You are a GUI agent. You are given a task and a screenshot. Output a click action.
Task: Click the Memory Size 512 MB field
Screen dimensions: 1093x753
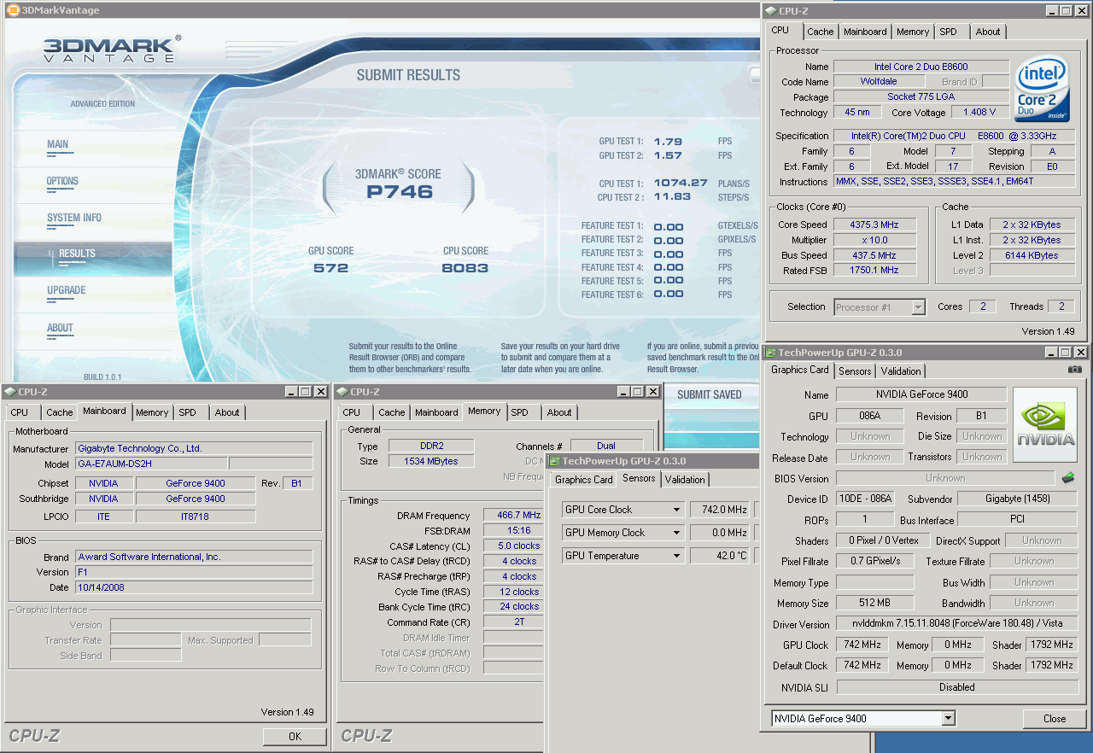[874, 604]
